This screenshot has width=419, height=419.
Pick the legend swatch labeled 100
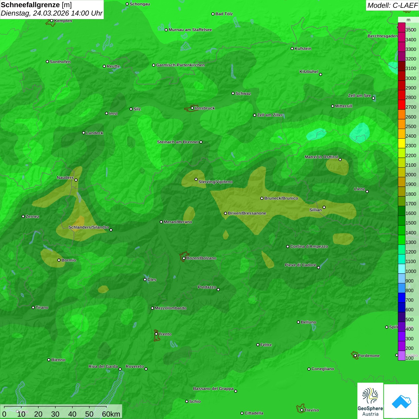pyautogui.click(x=402, y=356)
